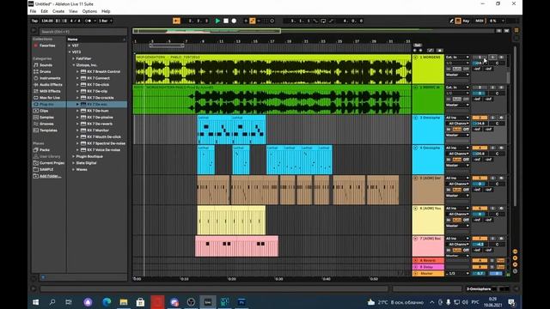Open the Help menu
The height and width of the screenshot is (309, 550).
(x=106, y=11)
